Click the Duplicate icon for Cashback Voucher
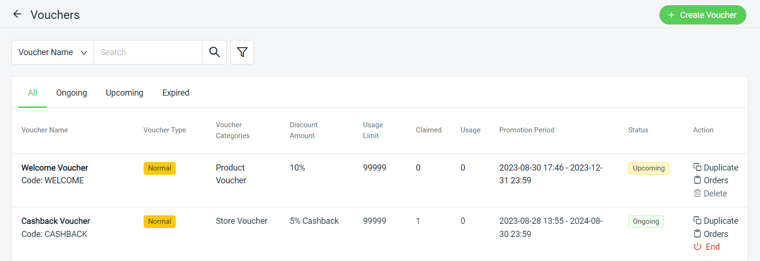This screenshot has width=760, height=261. click(697, 220)
